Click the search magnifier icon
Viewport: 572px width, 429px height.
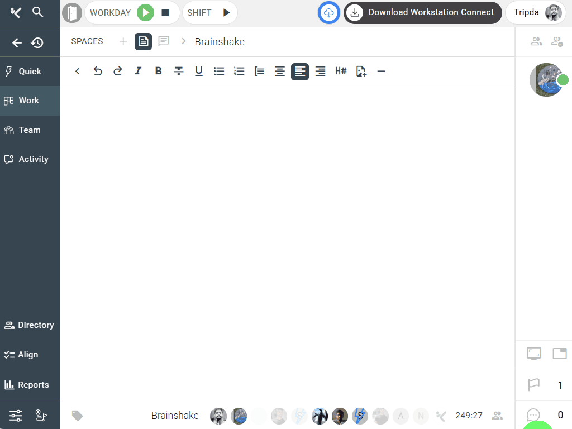(38, 12)
